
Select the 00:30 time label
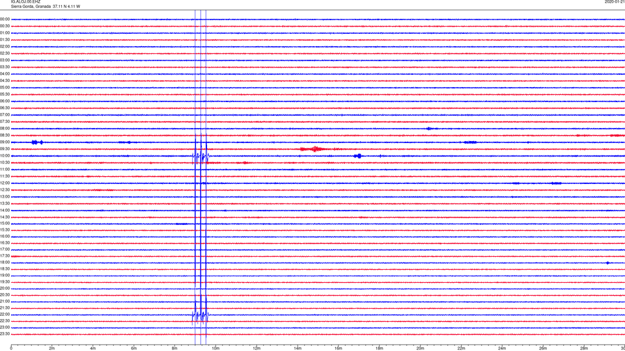[5, 26]
